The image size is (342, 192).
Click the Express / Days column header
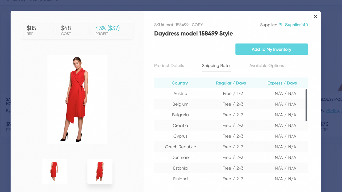coord(282,83)
